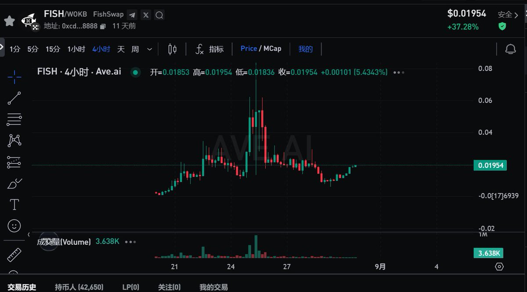The width and height of the screenshot is (527, 292).
Task: Toggle the green status dot beside Ave.ai
Action: (135, 72)
